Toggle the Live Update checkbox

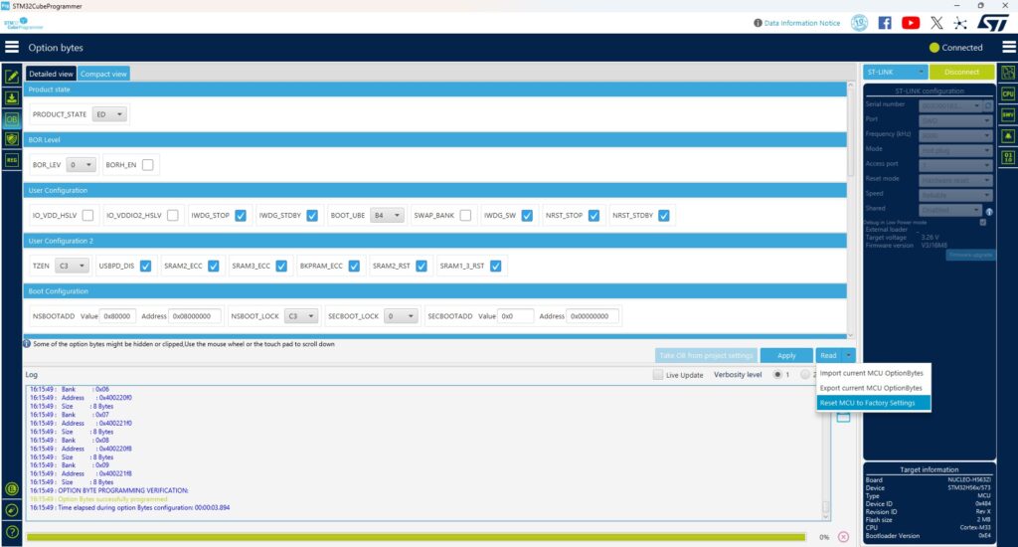[x=658, y=375]
